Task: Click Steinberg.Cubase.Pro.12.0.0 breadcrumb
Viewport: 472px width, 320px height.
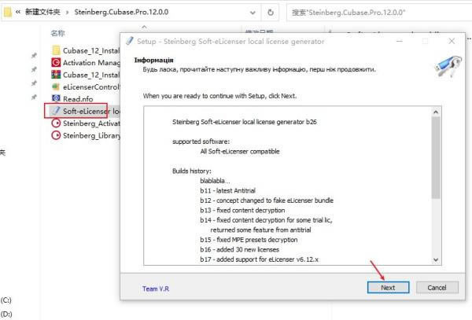Action: tap(121, 12)
